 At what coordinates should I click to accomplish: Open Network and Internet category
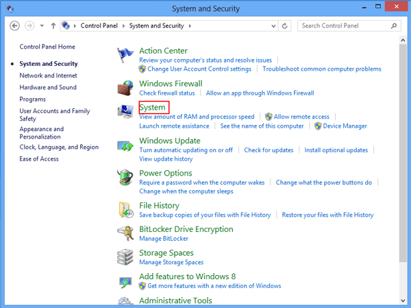(48, 75)
